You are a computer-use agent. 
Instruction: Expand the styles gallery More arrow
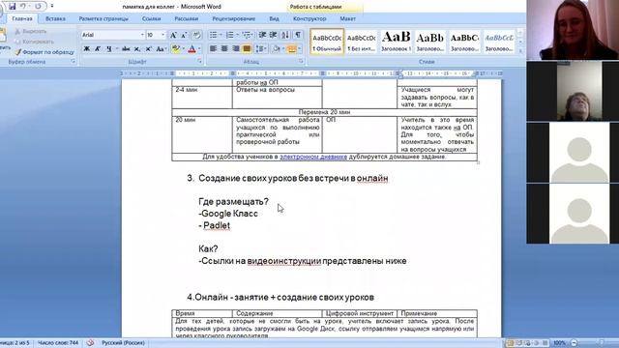coord(520,51)
